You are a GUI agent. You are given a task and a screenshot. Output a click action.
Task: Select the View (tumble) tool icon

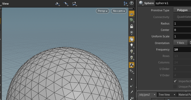(57, 4)
